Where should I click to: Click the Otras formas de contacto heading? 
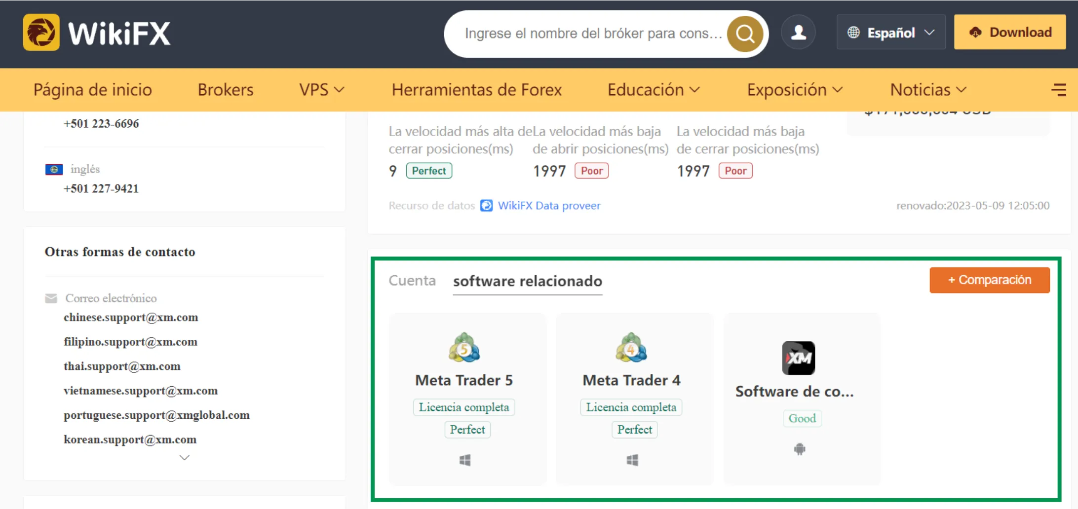coord(120,252)
